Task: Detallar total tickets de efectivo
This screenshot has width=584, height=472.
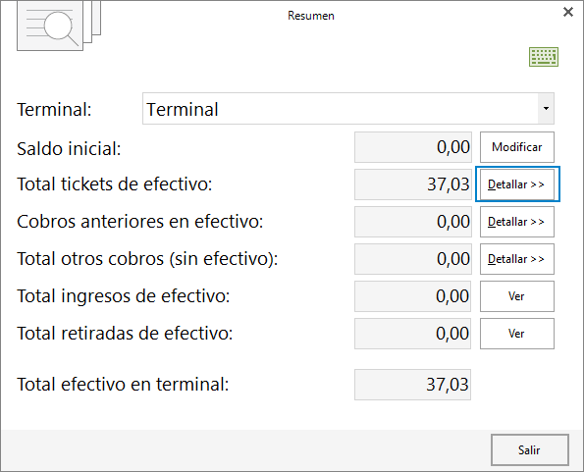Action: pos(517,184)
